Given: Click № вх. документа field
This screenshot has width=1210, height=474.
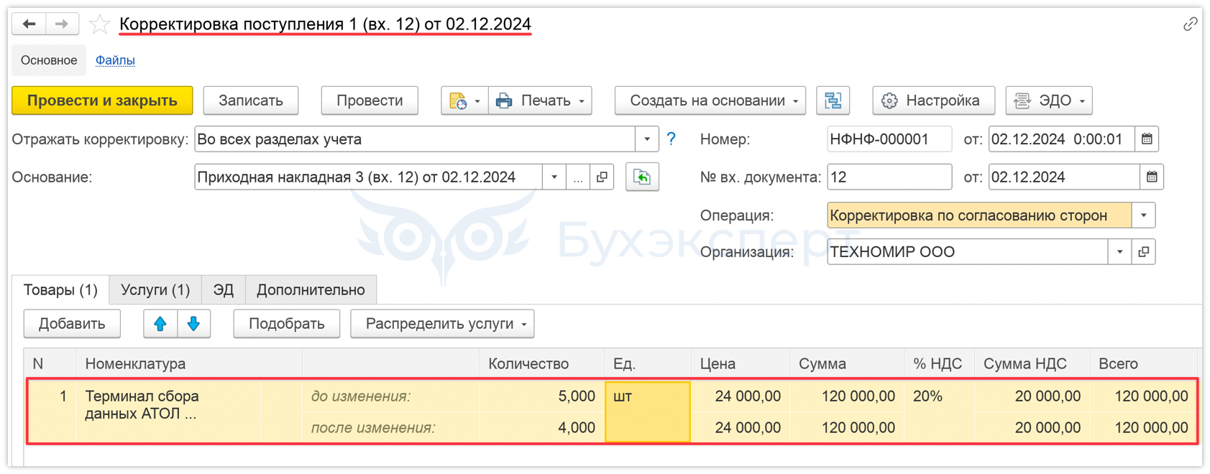Looking at the screenshot, I should tap(889, 177).
